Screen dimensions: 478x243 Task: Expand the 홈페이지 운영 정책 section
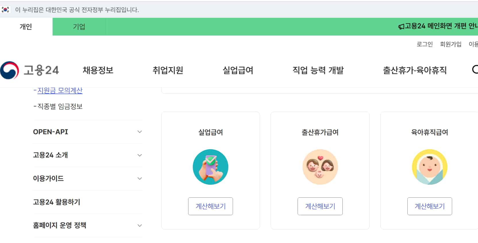click(140, 225)
